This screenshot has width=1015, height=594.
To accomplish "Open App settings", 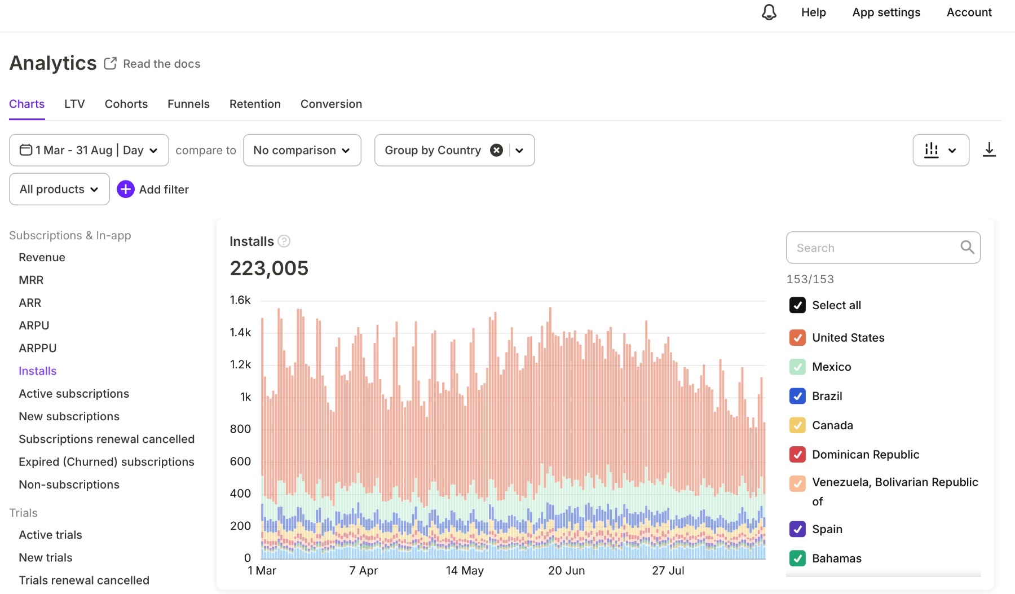I will click(886, 12).
